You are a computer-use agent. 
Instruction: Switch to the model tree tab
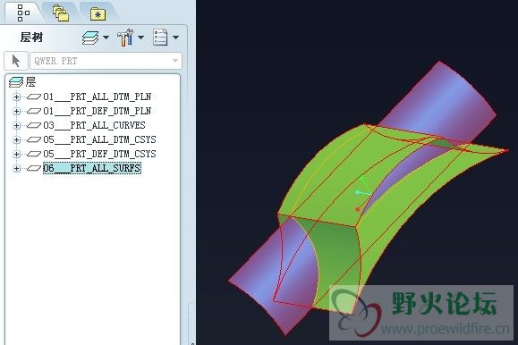point(22,13)
